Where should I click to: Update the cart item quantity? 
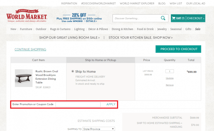tap(169, 78)
